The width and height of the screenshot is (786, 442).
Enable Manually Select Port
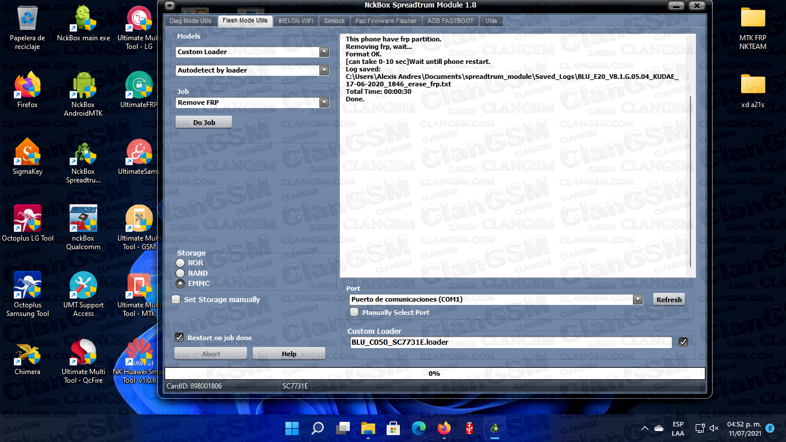click(x=354, y=311)
